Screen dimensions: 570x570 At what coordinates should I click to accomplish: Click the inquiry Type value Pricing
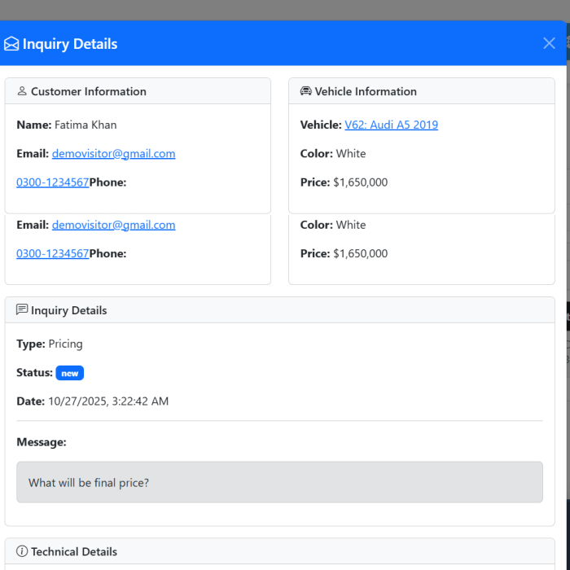click(65, 344)
